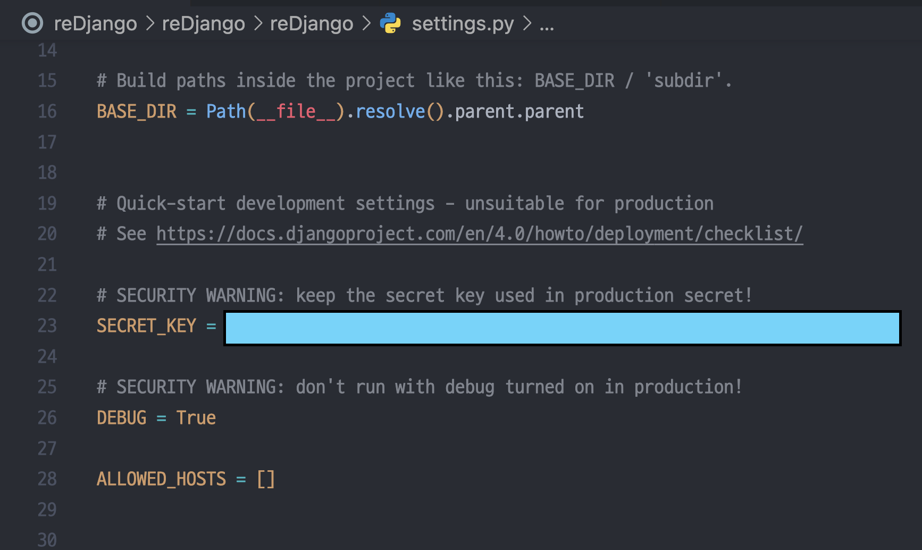Click the BASE_DIR variable on line 16

[136, 112]
